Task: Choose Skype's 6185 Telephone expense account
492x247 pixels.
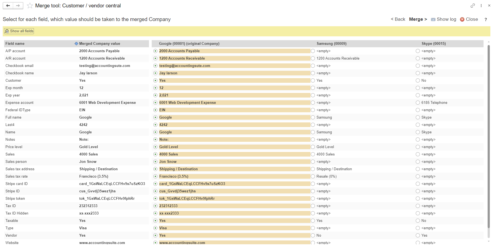Action: pyautogui.click(x=418, y=103)
